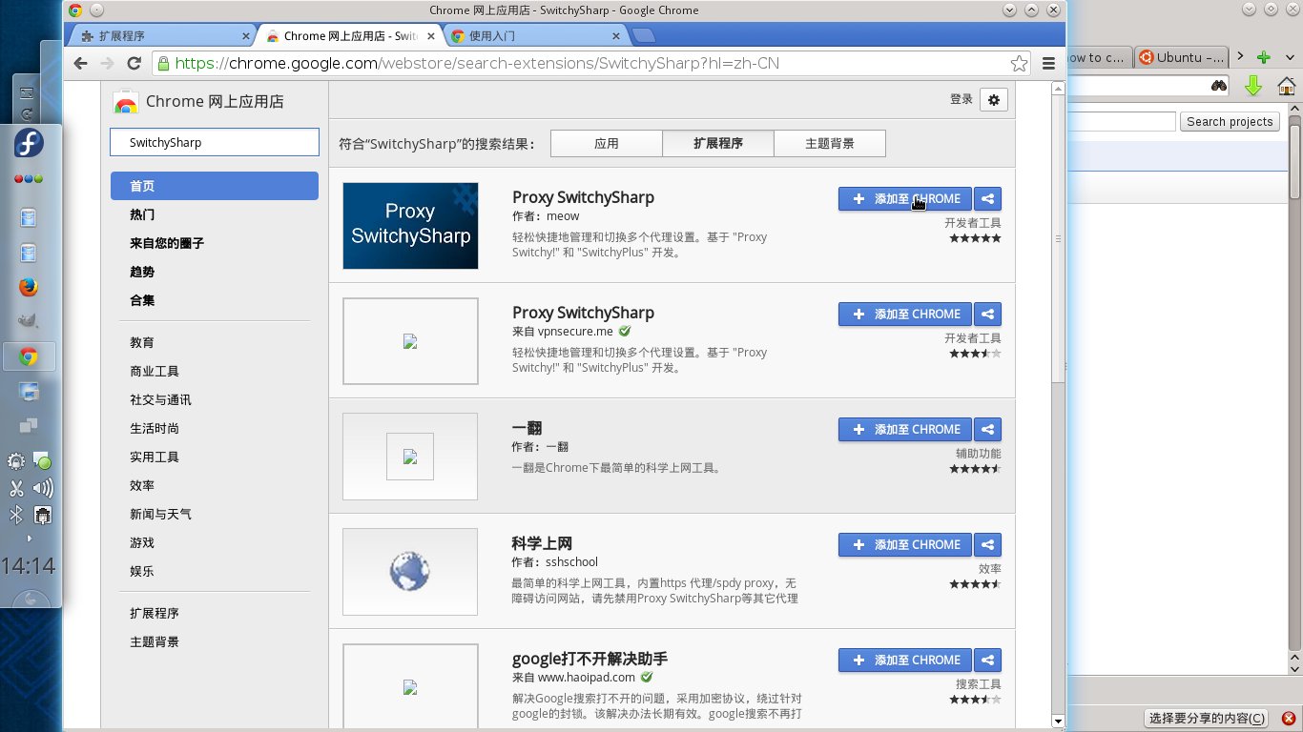
Task: Open the 主题背景 sidebar category
Action: point(155,641)
